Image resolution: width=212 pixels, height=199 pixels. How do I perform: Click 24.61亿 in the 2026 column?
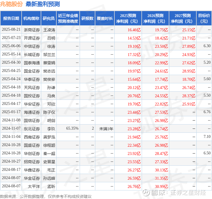tap(161, 71)
